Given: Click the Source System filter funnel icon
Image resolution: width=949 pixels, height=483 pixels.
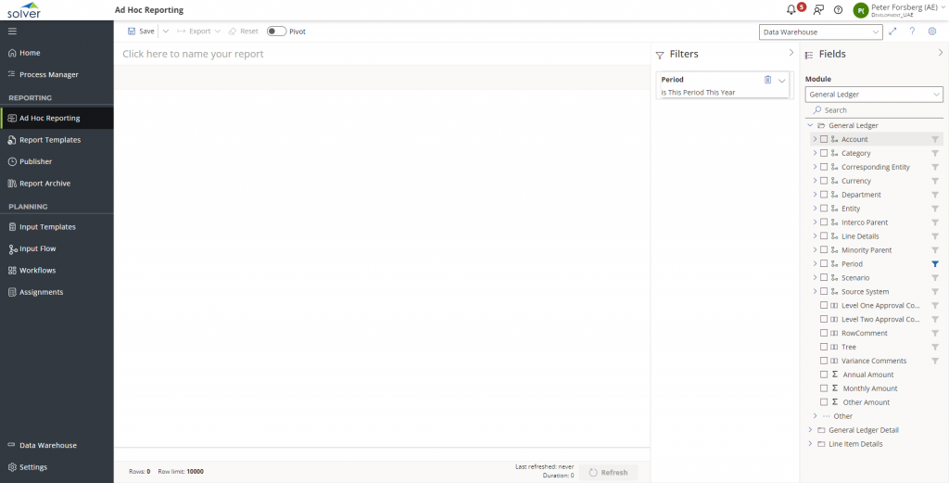Looking at the screenshot, I should click(935, 292).
